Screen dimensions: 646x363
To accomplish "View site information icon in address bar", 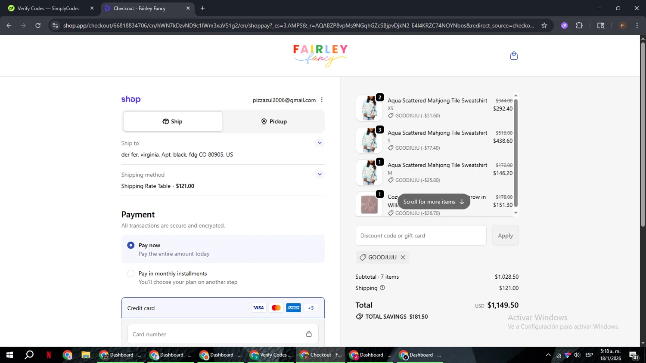I will [55, 25].
